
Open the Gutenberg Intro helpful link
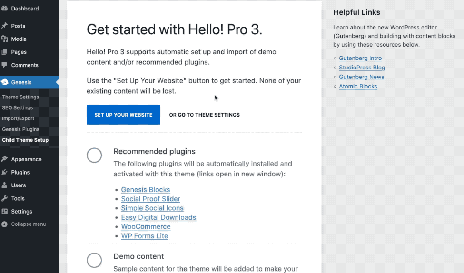[x=360, y=58]
